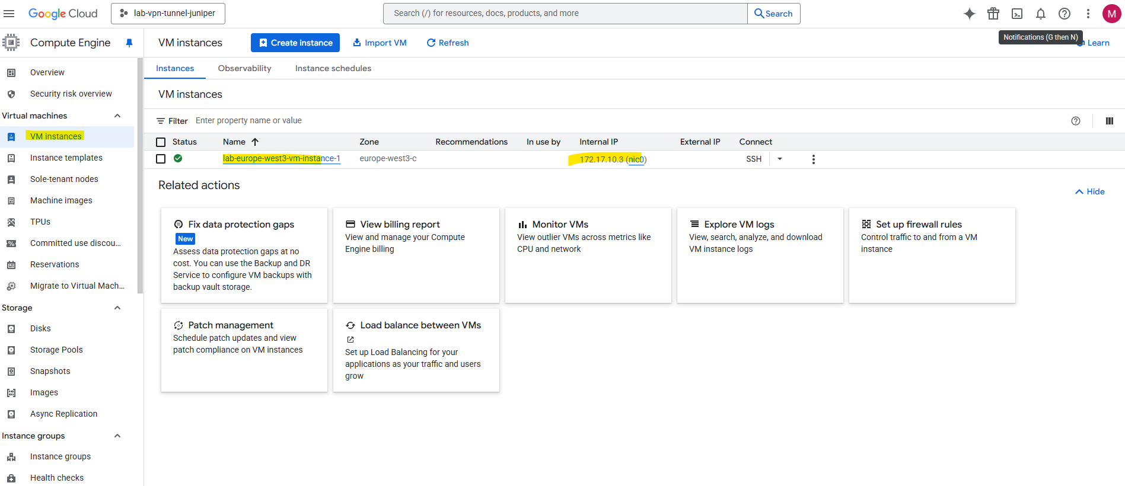Open the Explore VM logs card
This screenshot has height=486, width=1125.
(x=760, y=255)
